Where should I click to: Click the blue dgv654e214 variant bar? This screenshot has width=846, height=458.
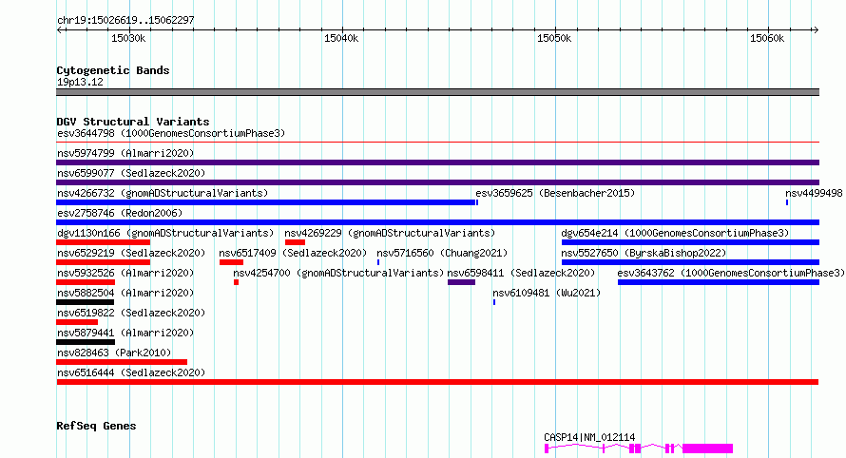point(691,242)
